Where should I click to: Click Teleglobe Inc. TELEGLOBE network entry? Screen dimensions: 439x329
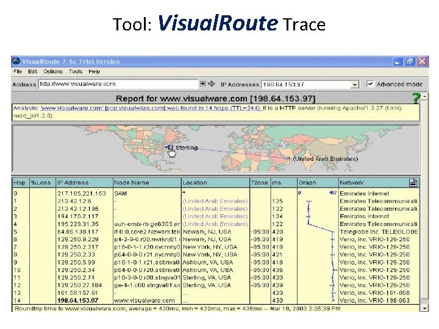379,232
